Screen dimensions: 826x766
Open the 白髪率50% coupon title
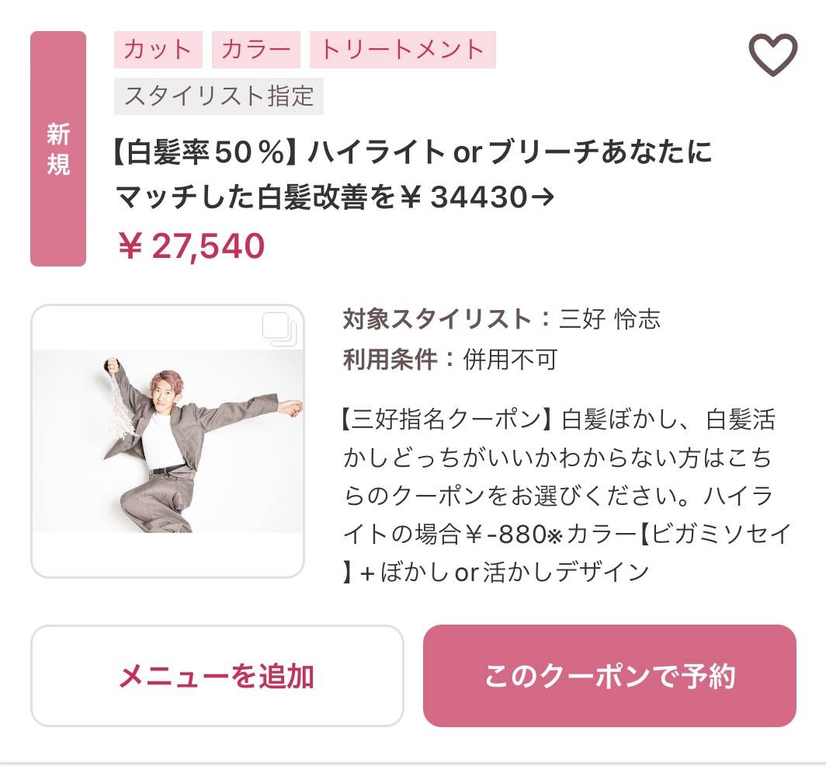coord(412,175)
